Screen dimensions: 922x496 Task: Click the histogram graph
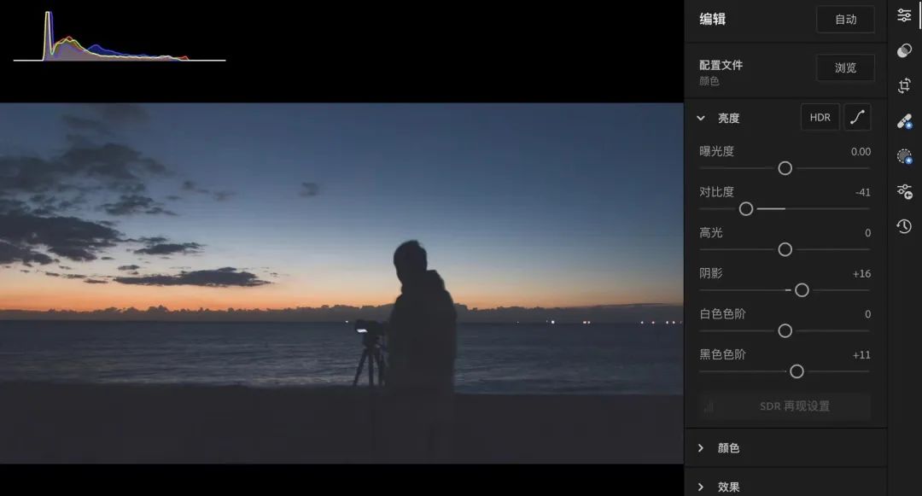pos(118,38)
